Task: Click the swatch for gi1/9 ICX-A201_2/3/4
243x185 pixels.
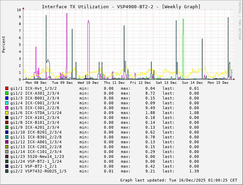Action: tap(7, 127)
